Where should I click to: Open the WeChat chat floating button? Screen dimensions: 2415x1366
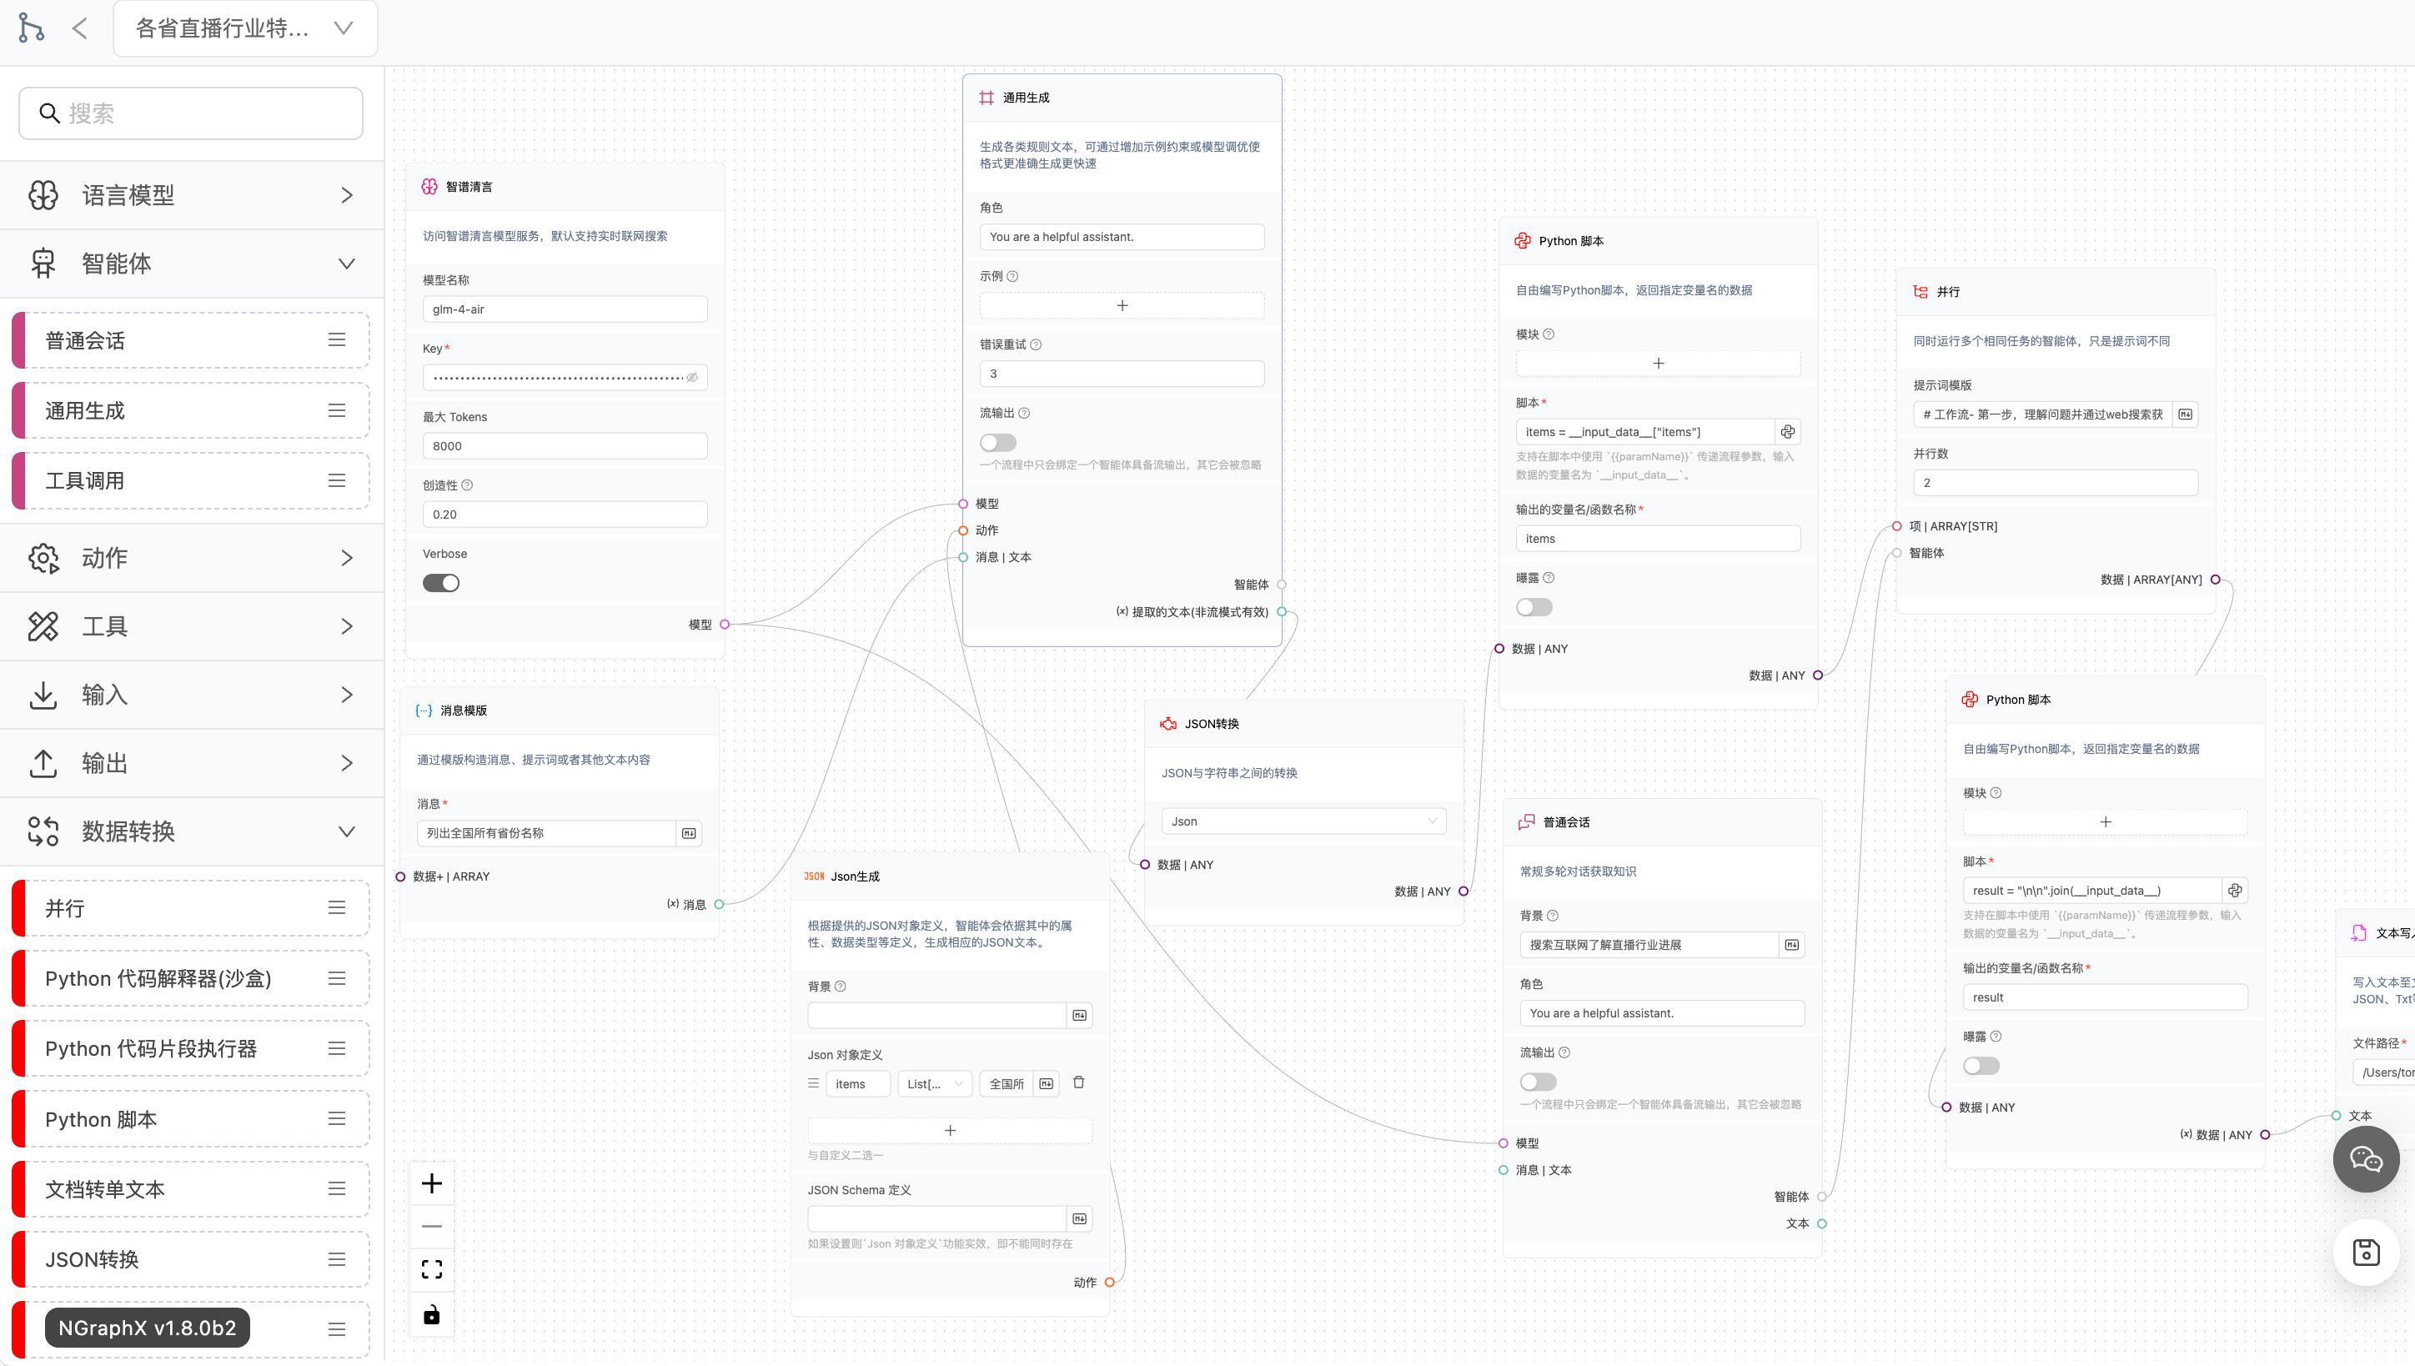[x=2365, y=1159]
